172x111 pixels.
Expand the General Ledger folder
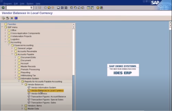pyautogui.click(x=12, y=48)
